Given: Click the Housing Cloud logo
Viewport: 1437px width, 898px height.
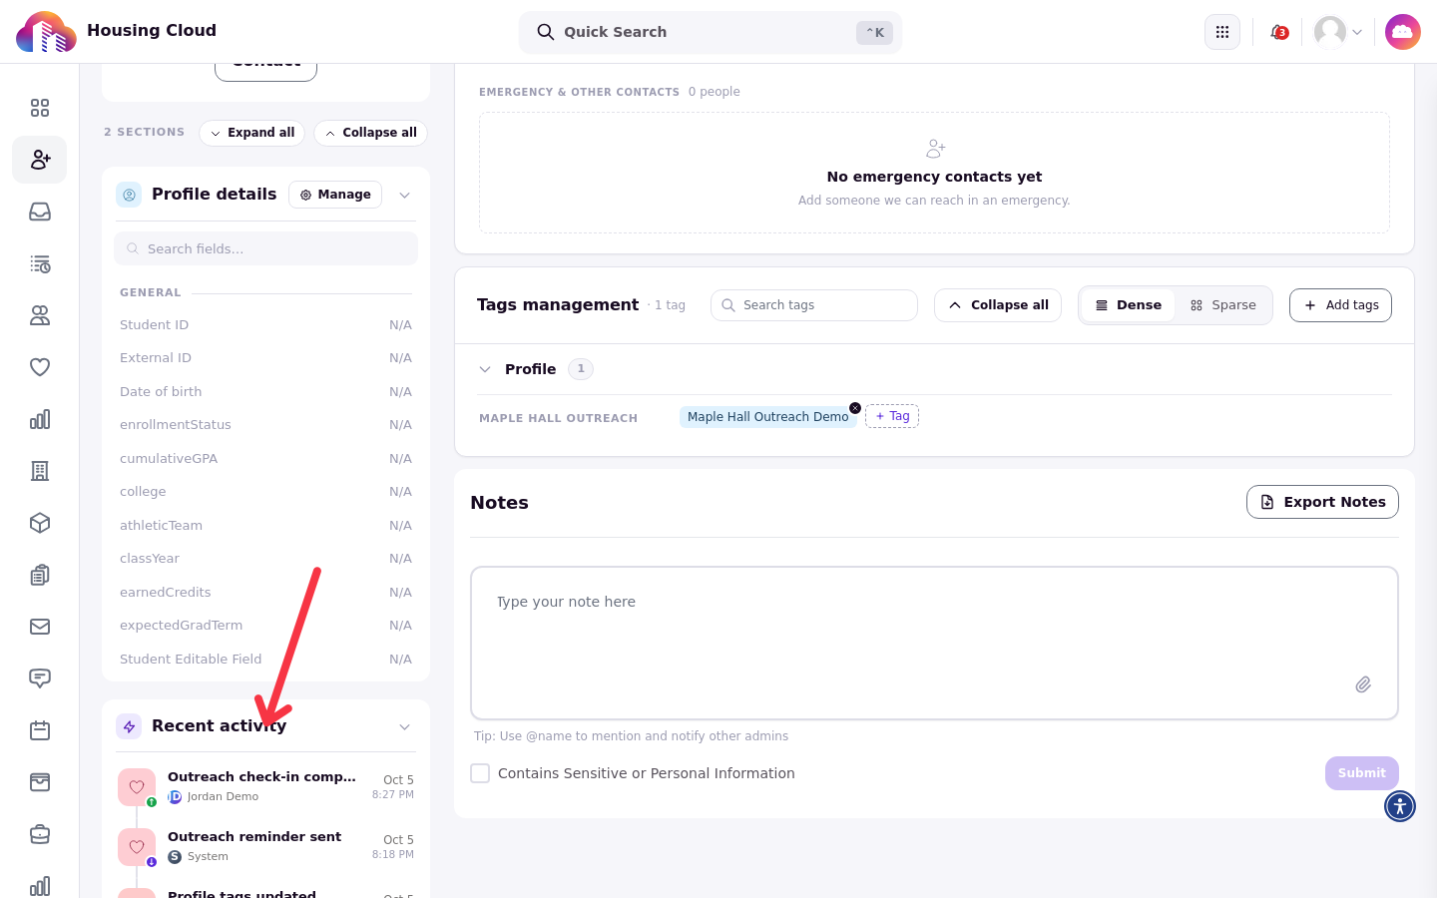Looking at the screenshot, I should pos(46,32).
